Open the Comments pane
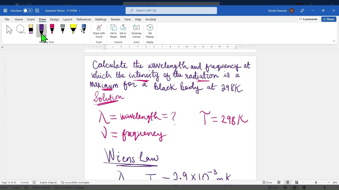 point(308,19)
